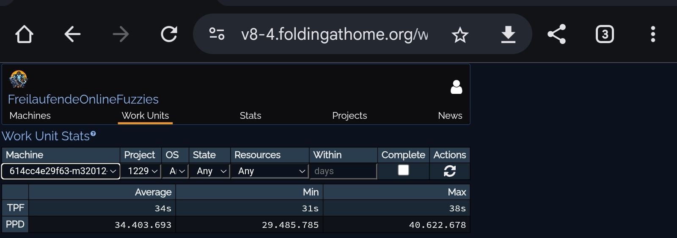
Task: Open the user account icon
Action: click(x=456, y=87)
